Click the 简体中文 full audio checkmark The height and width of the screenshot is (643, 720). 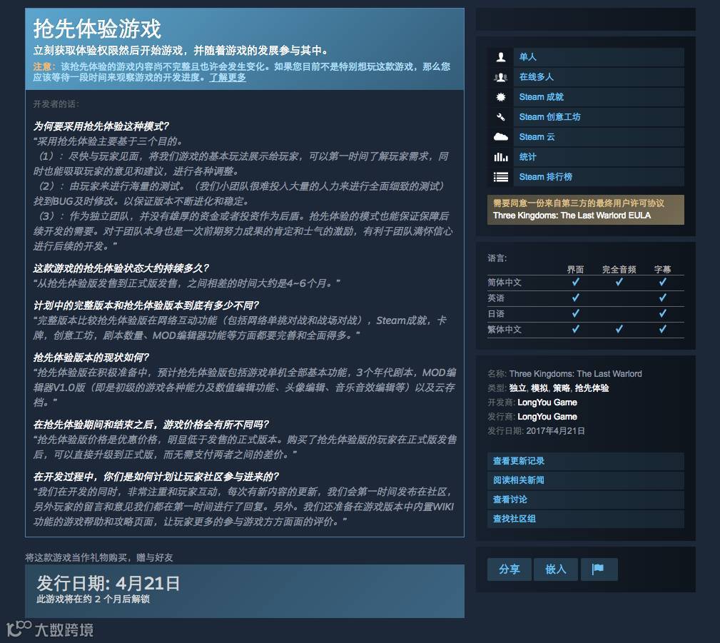point(619,282)
